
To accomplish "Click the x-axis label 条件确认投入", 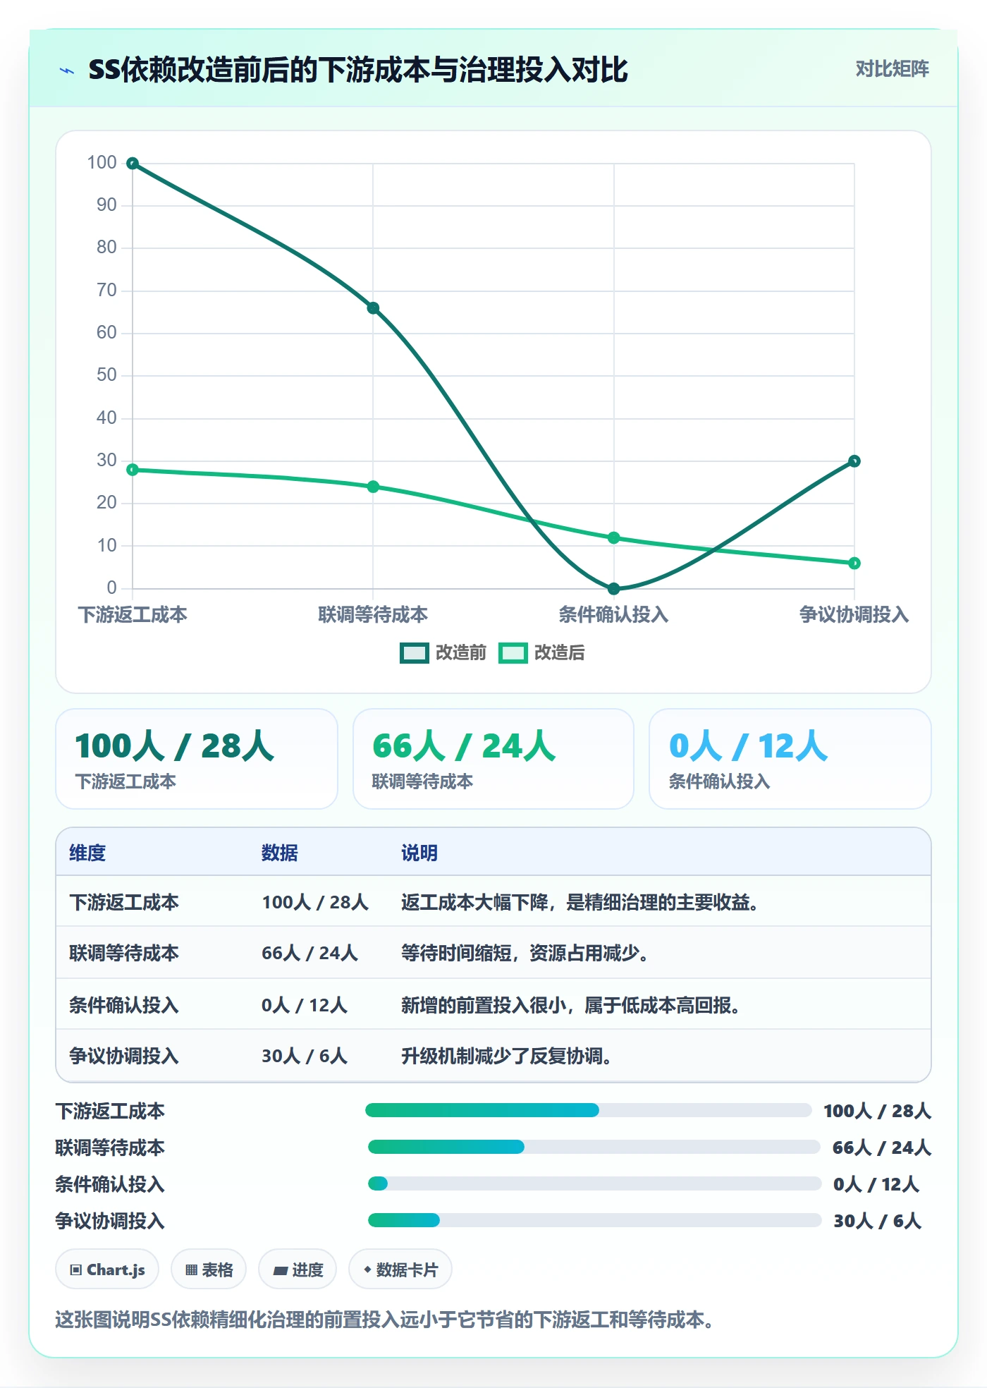I will (x=613, y=615).
